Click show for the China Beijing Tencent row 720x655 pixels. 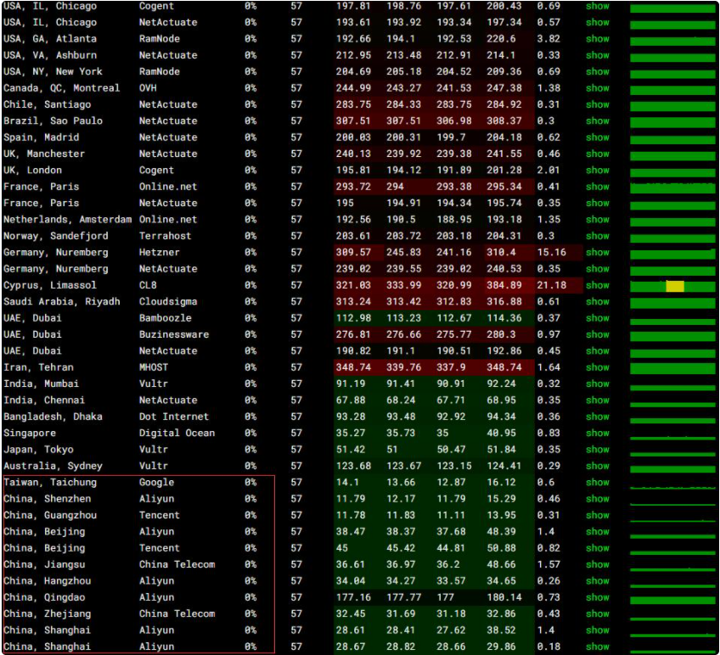click(597, 548)
